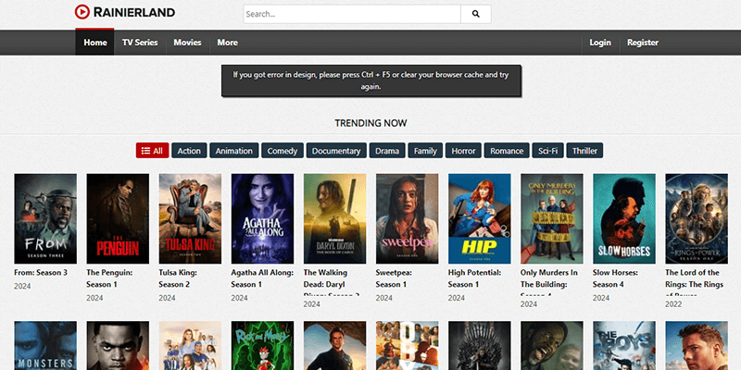Open the TV Series menu
Image resolution: width=741 pixels, height=370 pixels.
(140, 43)
